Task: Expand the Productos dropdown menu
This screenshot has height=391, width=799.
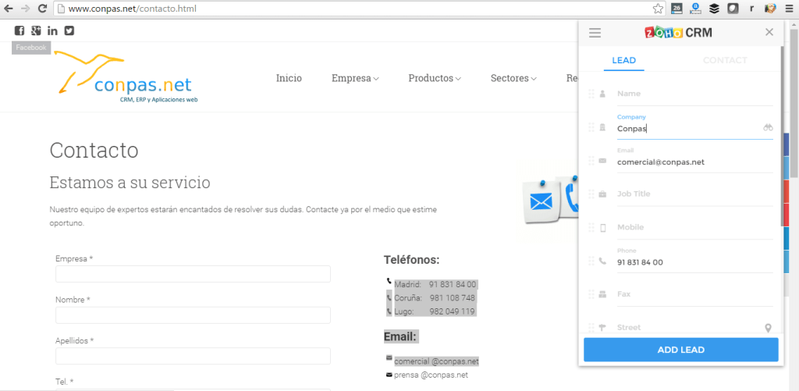Action: pos(435,79)
